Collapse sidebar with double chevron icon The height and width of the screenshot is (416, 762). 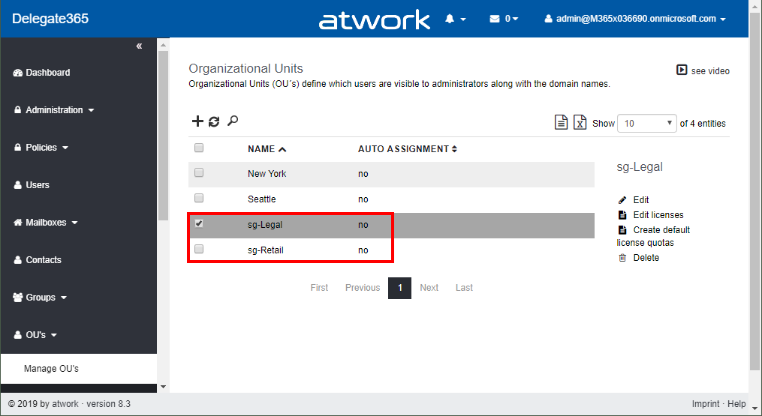tap(139, 46)
